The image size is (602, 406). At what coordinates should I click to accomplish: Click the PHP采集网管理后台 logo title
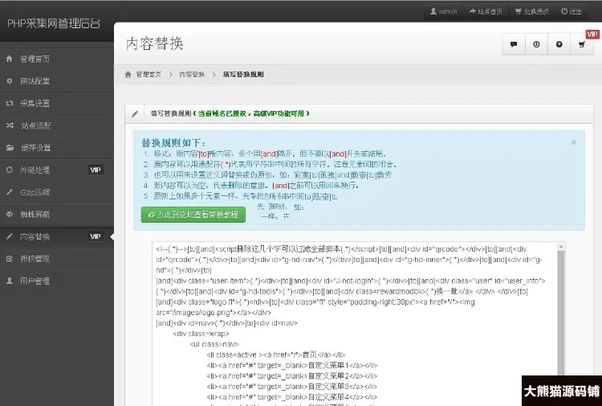pos(54,23)
